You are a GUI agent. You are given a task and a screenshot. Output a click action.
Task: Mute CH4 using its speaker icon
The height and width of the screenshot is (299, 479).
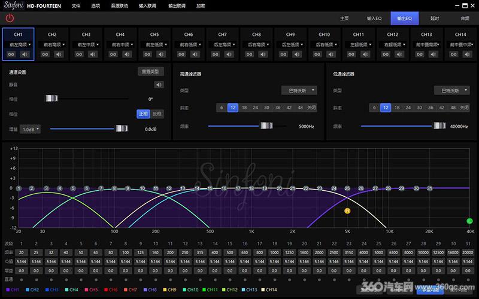tap(127, 54)
